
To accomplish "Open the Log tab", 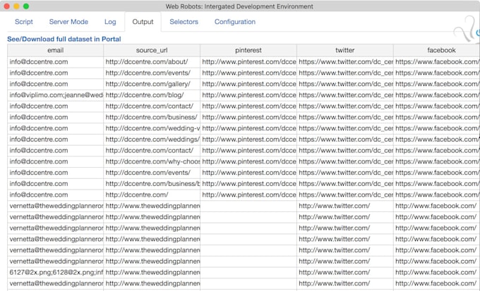I will [110, 22].
